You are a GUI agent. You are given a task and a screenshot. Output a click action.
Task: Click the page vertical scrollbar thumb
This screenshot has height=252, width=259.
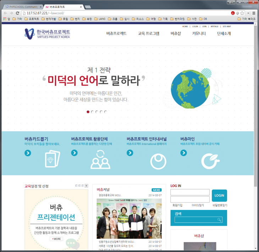point(255,106)
